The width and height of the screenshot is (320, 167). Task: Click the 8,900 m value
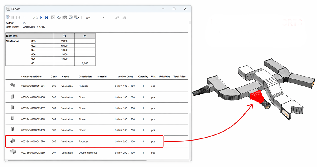(x=85, y=63)
